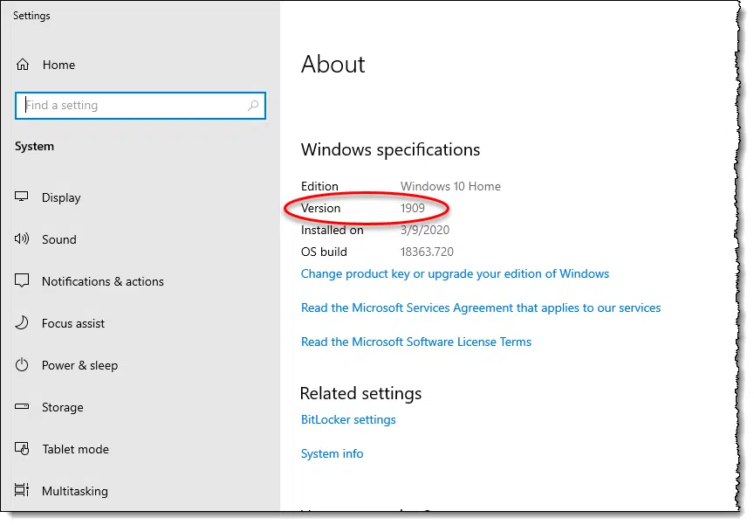Click the Tablet mode icon
This screenshot has height=525, width=754.
click(x=22, y=448)
